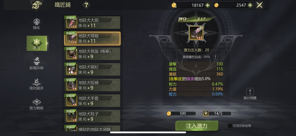The width and height of the screenshot is (296, 136).
Task: Open the help question mark icon
Action: 86,5
